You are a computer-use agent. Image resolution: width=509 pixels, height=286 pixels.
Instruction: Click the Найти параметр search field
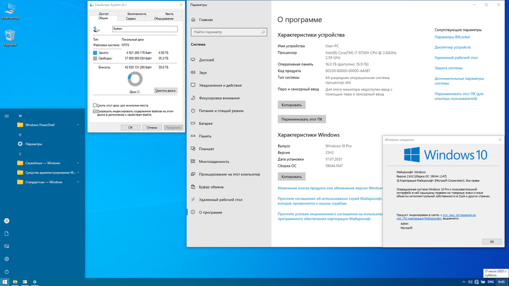pyautogui.click(x=229, y=32)
